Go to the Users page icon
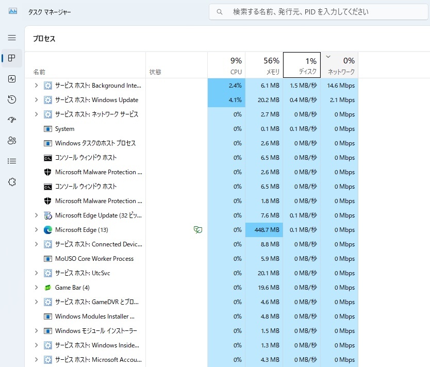Viewport: 430px width, 367px height. click(12, 140)
